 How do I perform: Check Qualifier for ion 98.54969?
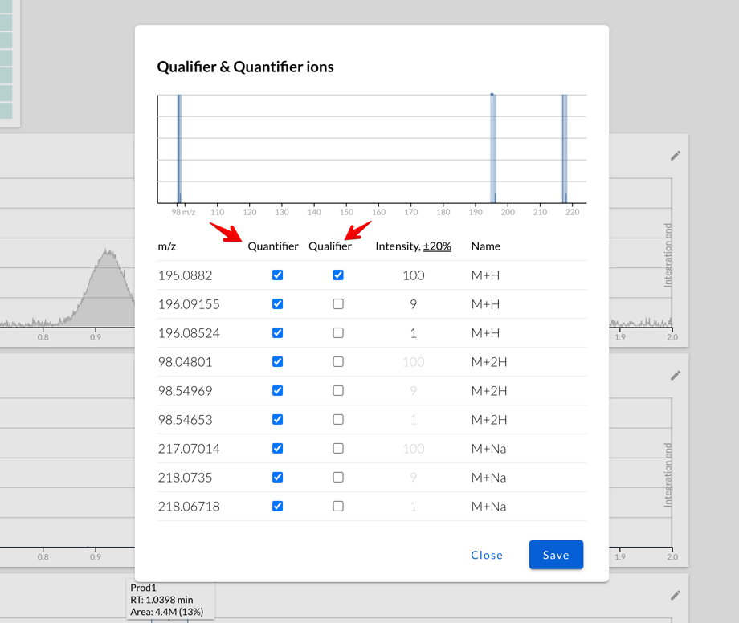pyautogui.click(x=337, y=390)
